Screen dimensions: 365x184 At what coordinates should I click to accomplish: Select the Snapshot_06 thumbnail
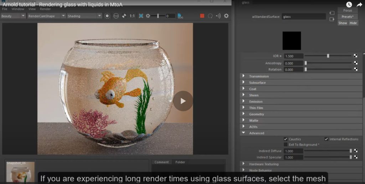point(20,172)
